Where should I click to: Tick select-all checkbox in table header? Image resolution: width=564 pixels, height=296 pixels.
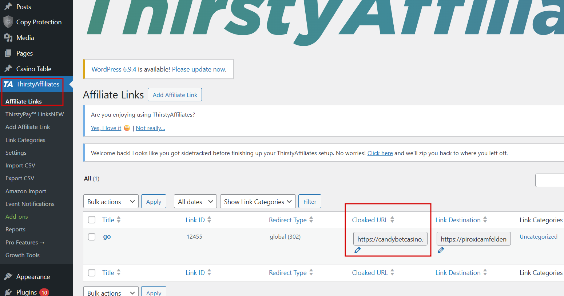[92, 220]
